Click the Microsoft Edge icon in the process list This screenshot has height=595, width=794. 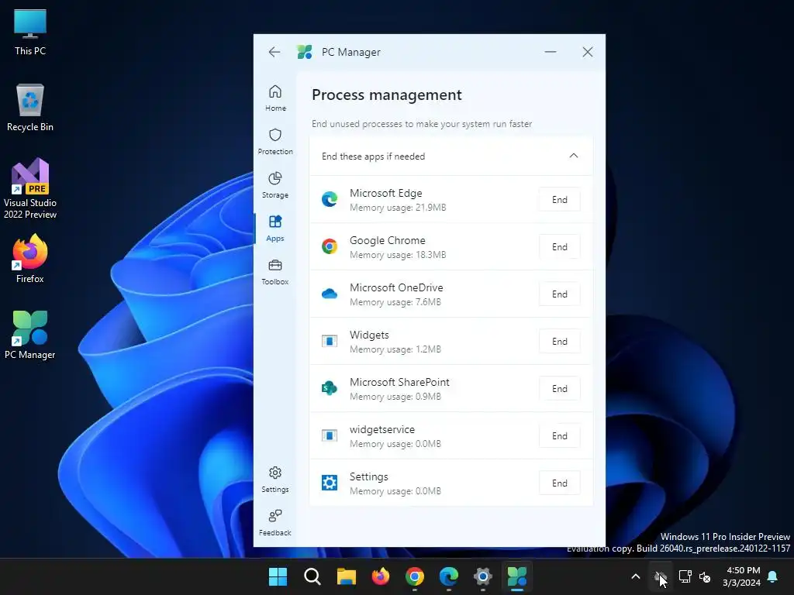[330, 199]
